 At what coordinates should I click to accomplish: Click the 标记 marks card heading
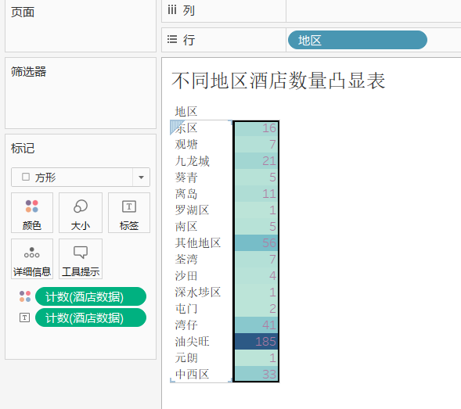(x=23, y=149)
